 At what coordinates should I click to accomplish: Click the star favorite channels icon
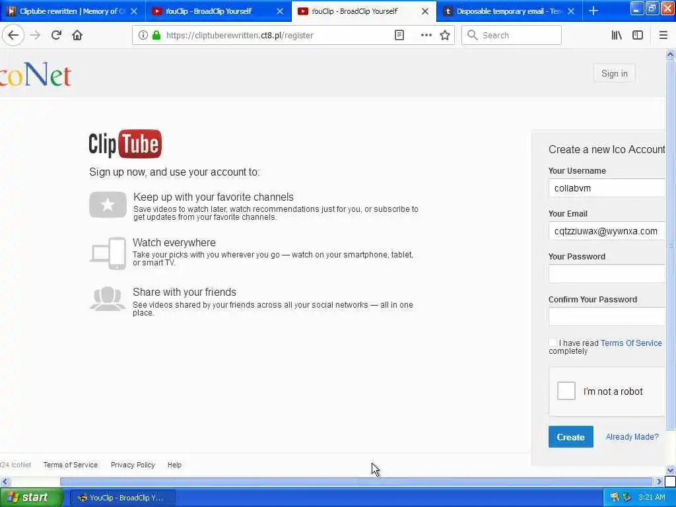tap(108, 205)
